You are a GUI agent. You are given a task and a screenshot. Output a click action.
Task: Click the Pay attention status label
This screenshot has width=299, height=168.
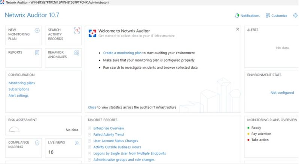pyautogui.click(x=261, y=134)
